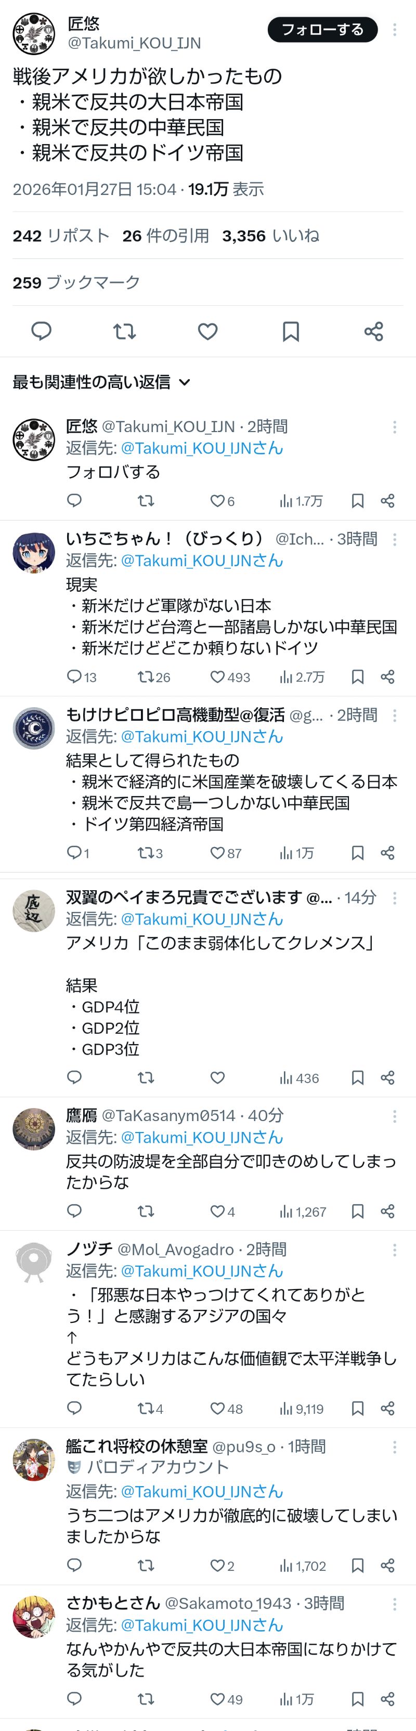Like the main post with the heart icon
Image resolution: width=416 pixels, height=1731 pixels.
coord(207,331)
